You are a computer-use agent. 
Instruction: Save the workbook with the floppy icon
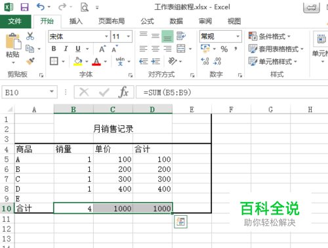point(24,7)
